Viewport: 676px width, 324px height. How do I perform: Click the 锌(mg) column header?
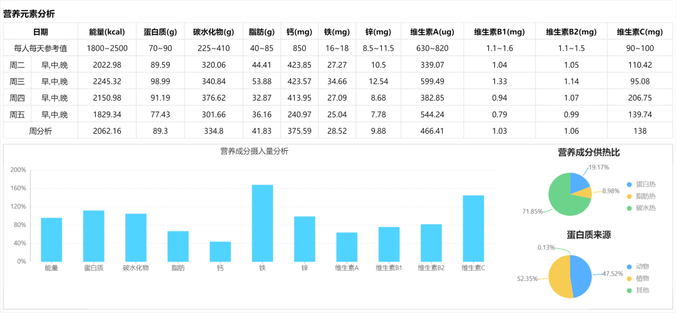378,31
